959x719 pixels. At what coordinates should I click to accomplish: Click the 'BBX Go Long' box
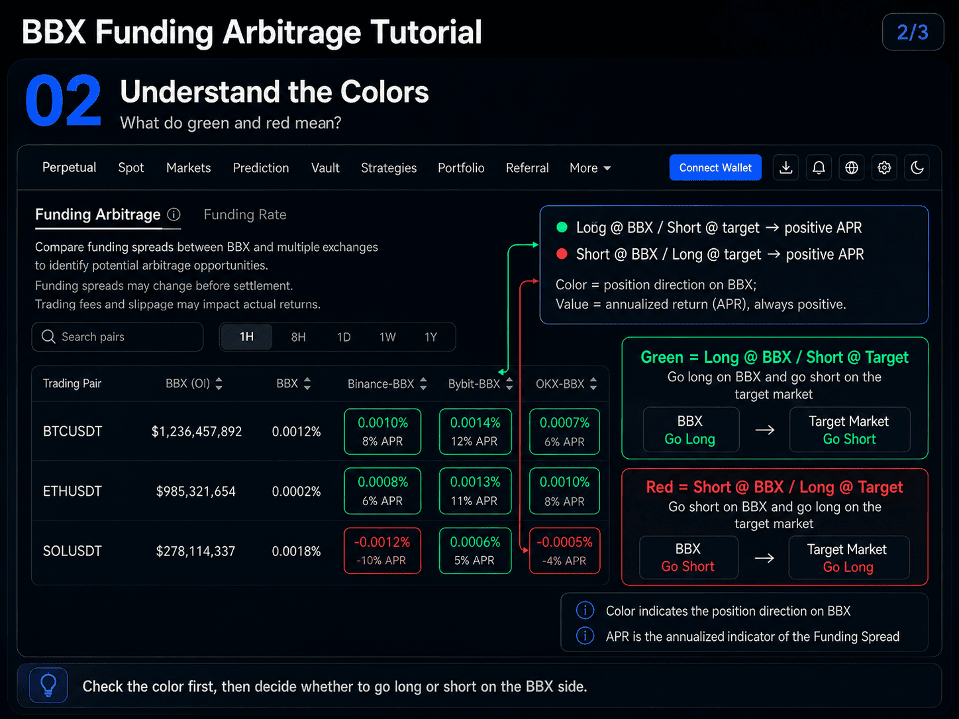point(691,430)
